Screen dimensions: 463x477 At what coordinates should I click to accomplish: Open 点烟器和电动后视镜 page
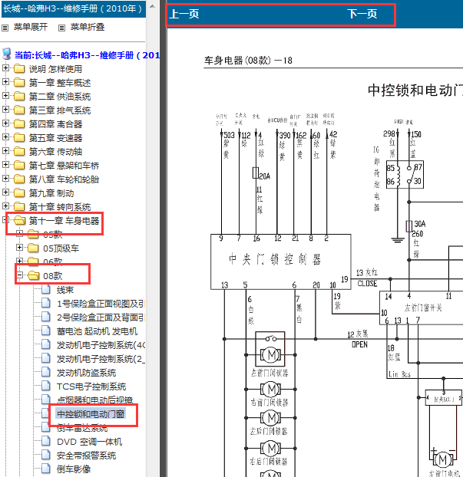[x=94, y=400]
